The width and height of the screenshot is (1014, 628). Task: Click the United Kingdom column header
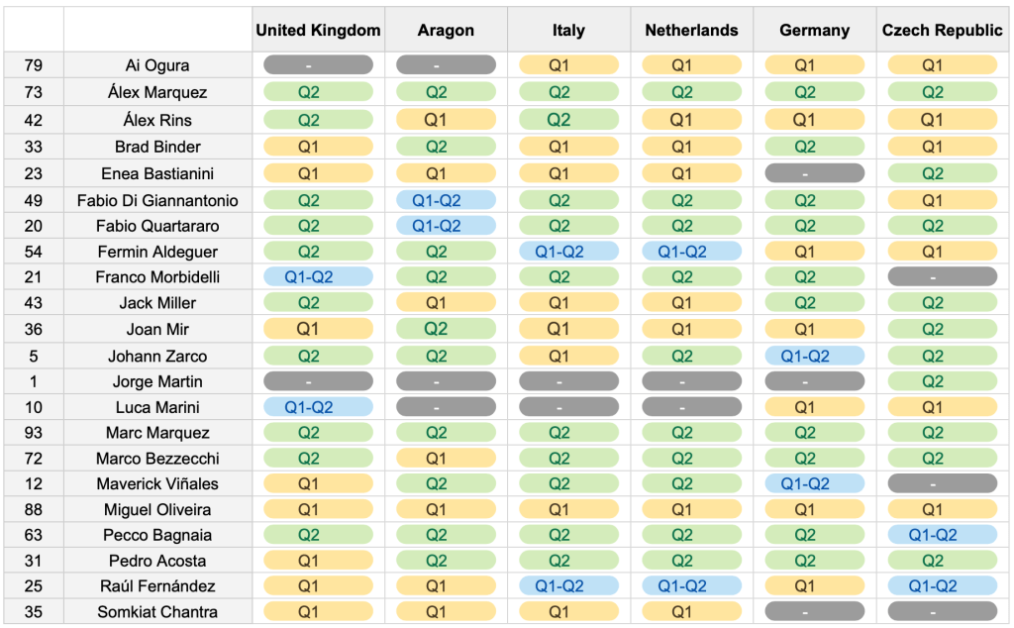(318, 30)
